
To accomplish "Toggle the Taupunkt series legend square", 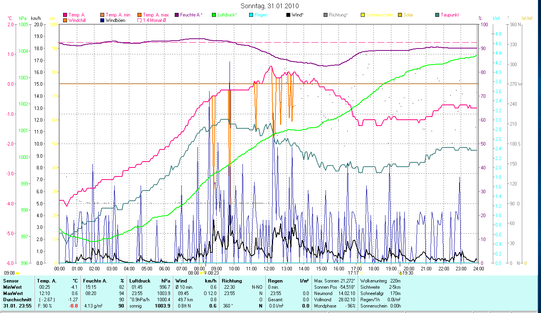I will tap(437, 15).
